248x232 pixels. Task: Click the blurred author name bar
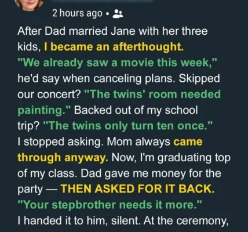coord(101,1)
